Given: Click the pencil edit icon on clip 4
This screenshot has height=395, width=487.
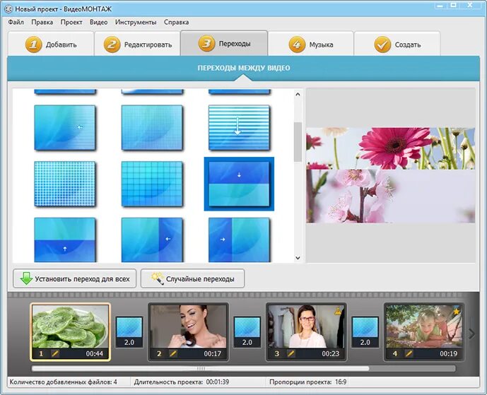Looking at the screenshot, I should (409, 353).
